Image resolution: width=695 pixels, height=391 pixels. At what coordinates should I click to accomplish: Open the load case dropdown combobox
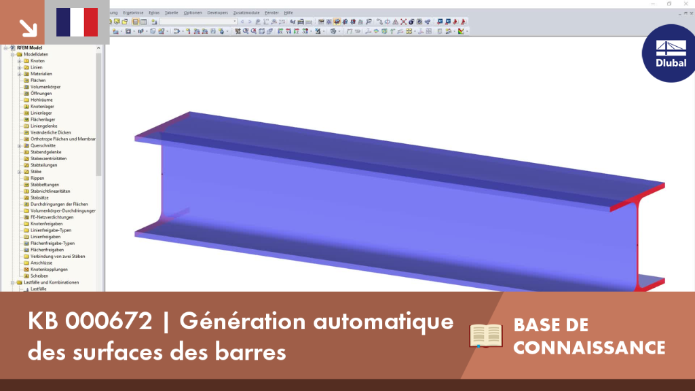pos(198,22)
